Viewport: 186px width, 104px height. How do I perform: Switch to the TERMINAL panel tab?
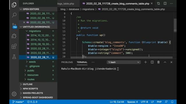point(82,62)
